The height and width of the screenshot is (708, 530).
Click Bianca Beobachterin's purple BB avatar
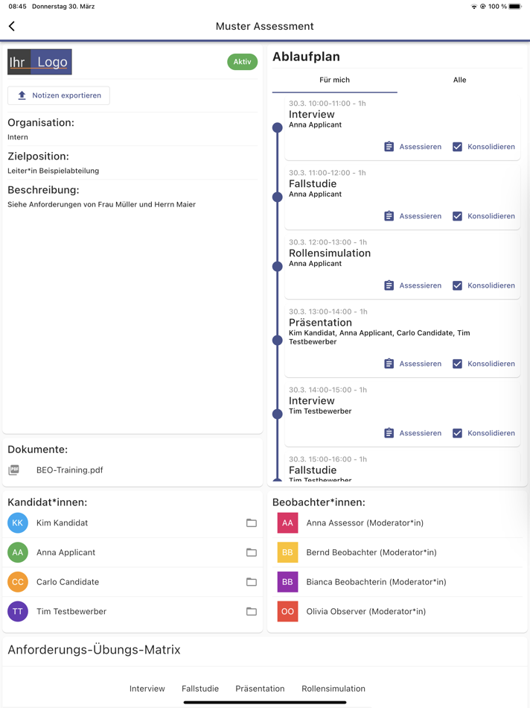[x=287, y=581]
